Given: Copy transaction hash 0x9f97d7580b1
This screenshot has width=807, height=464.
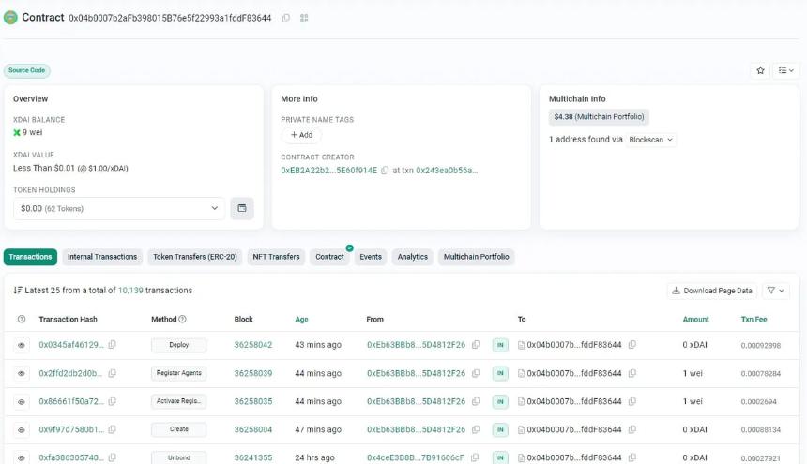Looking at the screenshot, I should click(113, 429).
